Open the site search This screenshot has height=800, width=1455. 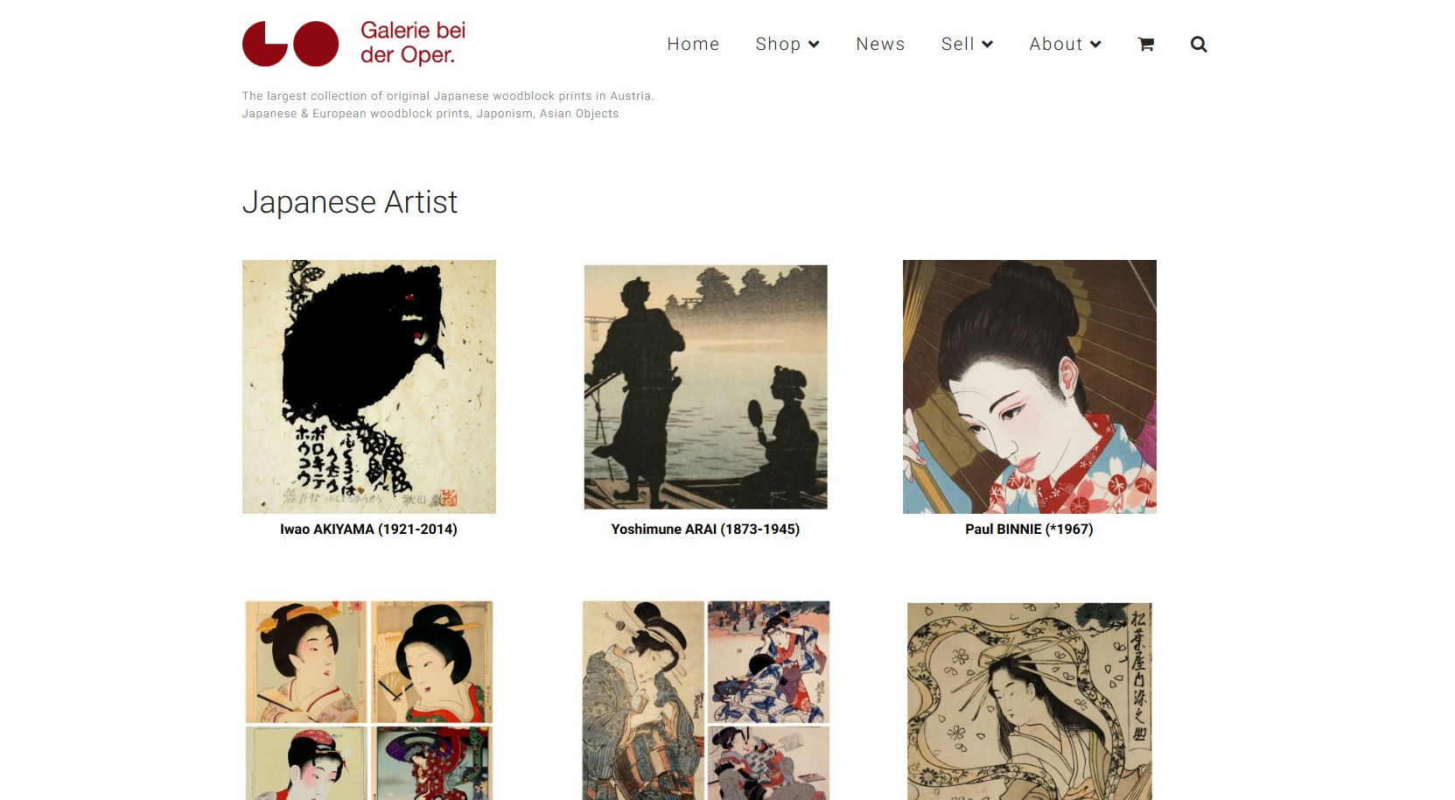(1198, 45)
